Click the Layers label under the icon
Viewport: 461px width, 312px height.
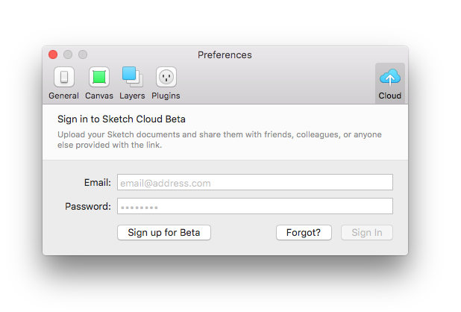point(132,96)
